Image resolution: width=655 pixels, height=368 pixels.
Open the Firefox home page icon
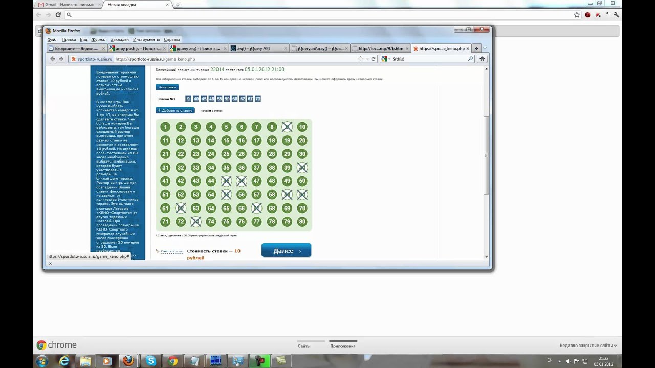pos(482,59)
